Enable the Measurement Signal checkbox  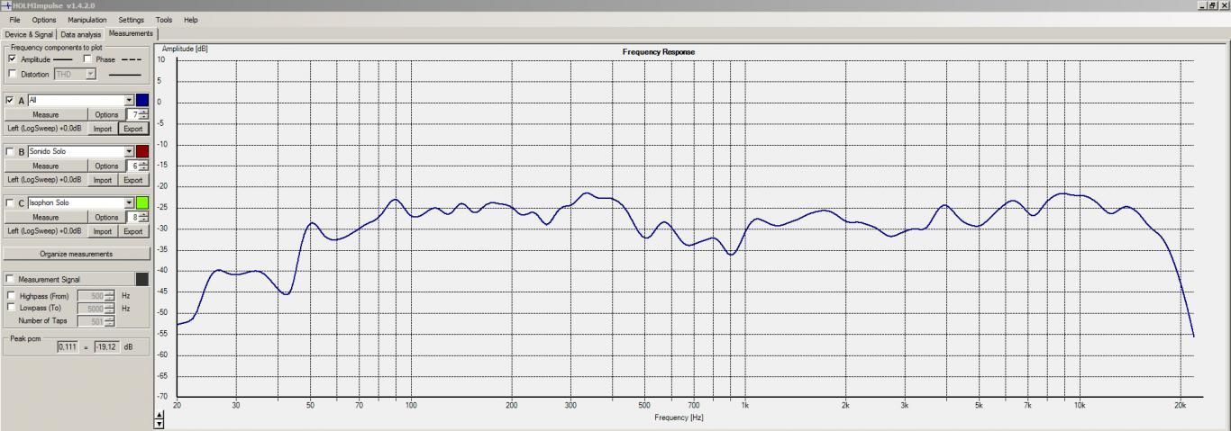[10, 280]
